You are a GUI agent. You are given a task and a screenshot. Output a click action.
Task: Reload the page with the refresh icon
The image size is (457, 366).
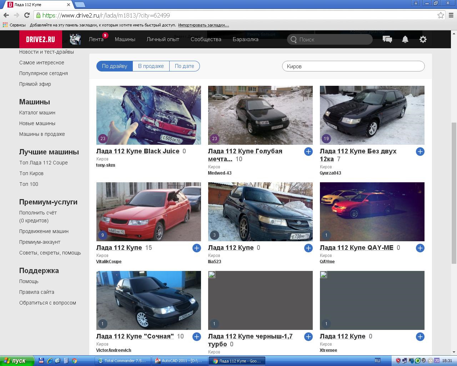(x=27, y=15)
